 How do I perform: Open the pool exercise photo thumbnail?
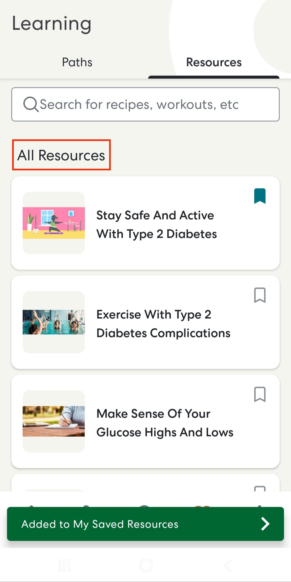(x=54, y=322)
